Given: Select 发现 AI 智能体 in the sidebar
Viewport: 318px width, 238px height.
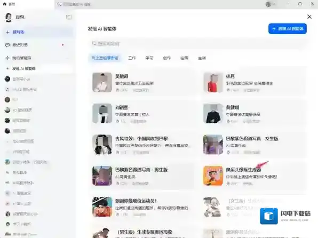Looking at the screenshot, I should 38,69.
